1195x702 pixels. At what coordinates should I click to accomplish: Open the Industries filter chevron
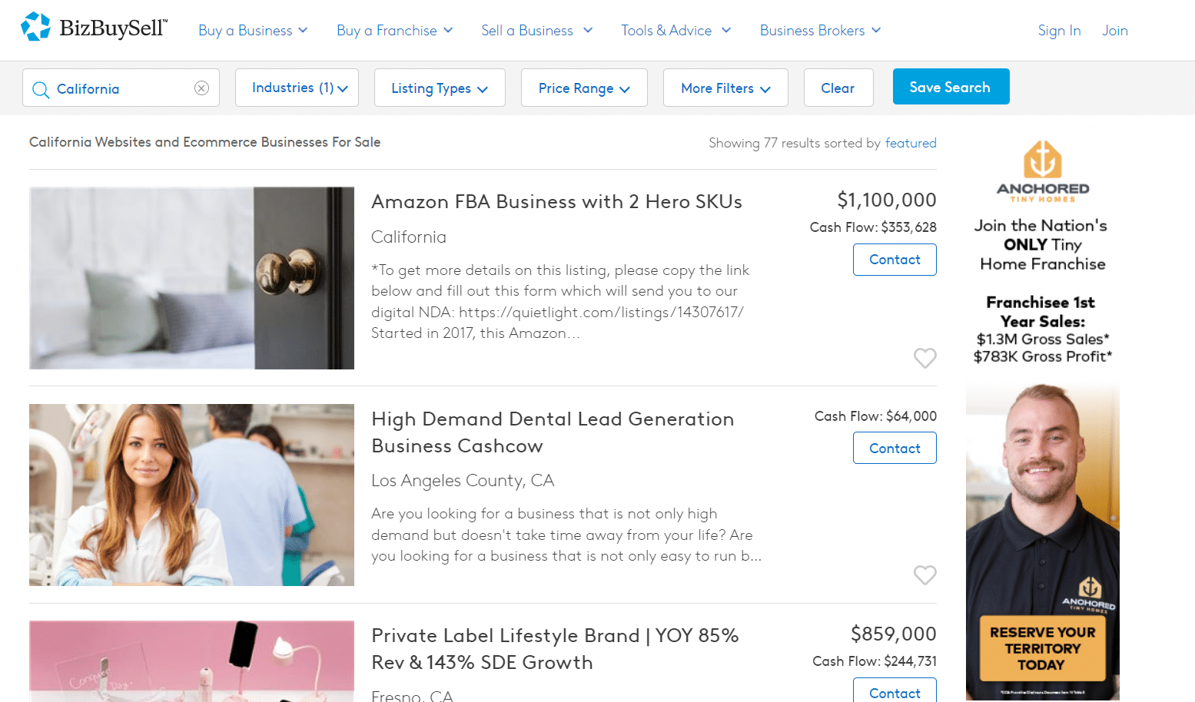(x=344, y=88)
